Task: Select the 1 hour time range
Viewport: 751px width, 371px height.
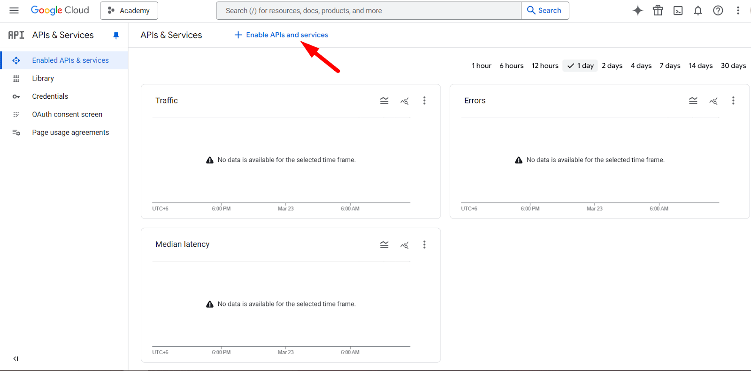Action: coord(482,66)
